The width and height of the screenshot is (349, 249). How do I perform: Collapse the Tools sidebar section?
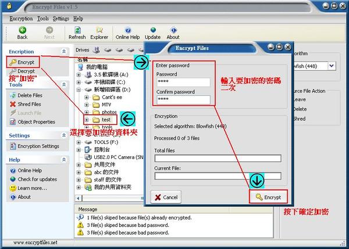[x=64, y=85]
